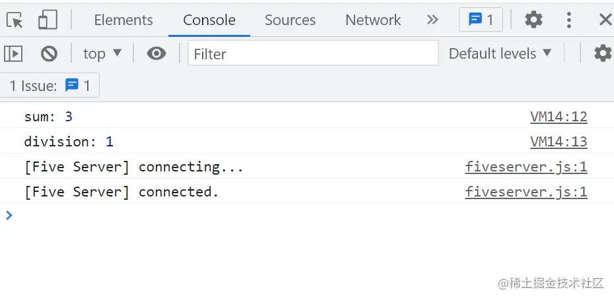Viewport: 614px width, 300px height.
Task: Switch to the Elements tab
Action: (x=123, y=20)
